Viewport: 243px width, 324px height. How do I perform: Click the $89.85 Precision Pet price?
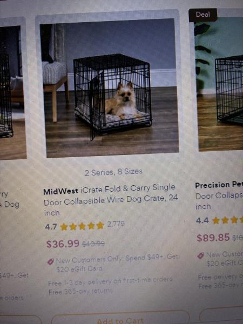coord(213,238)
